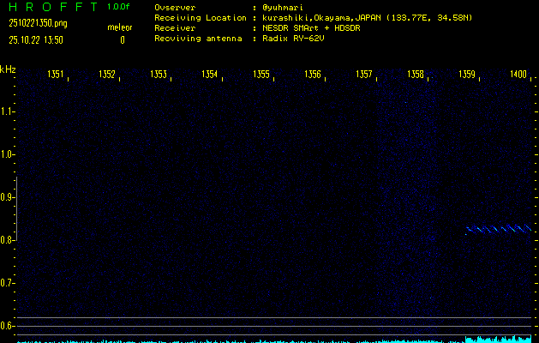Click the meteor label
This screenshot has height=343, width=539.
[x=120, y=27]
